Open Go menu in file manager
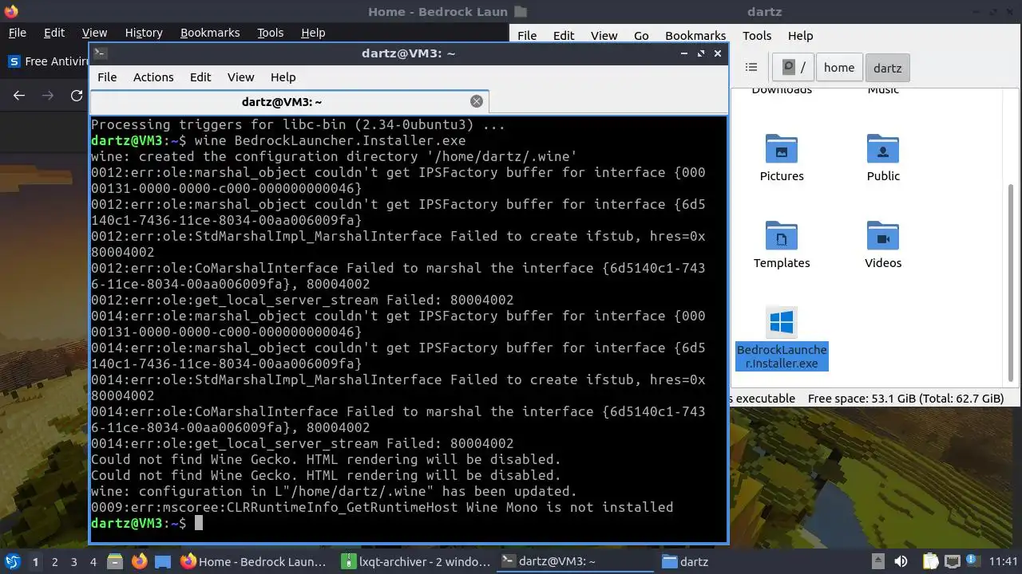1022x574 pixels. [641, 36]
